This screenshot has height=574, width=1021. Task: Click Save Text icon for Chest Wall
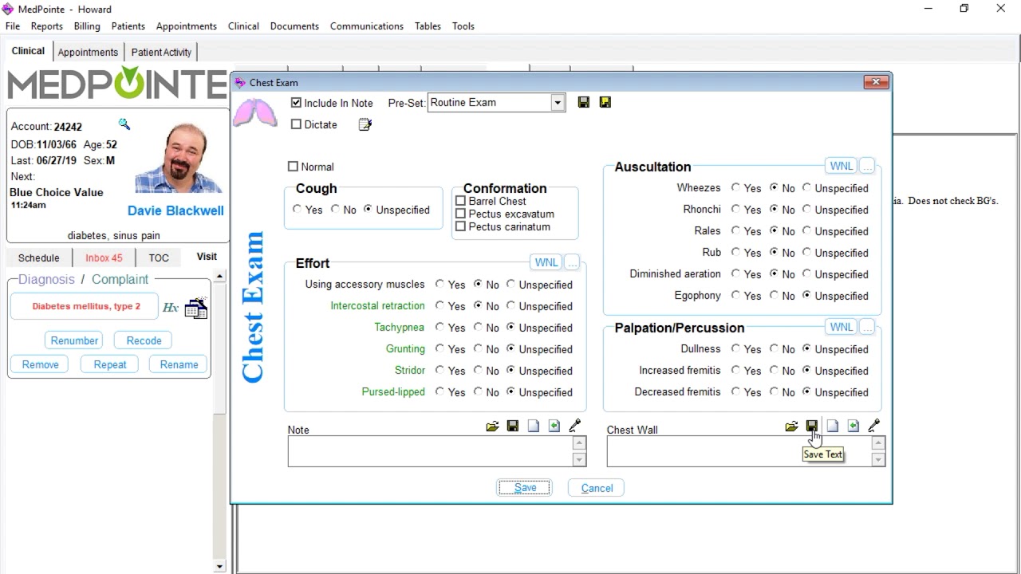coord(812,427)
